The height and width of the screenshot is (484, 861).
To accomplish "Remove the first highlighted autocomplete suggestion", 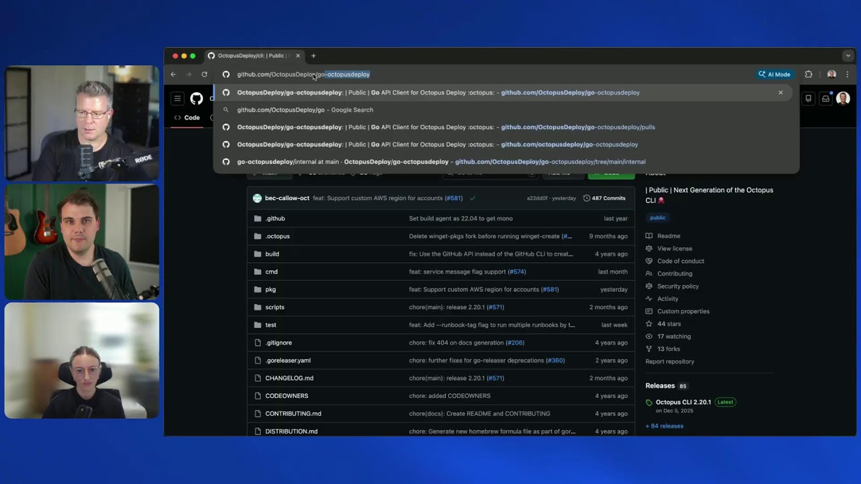I will 780,92.
